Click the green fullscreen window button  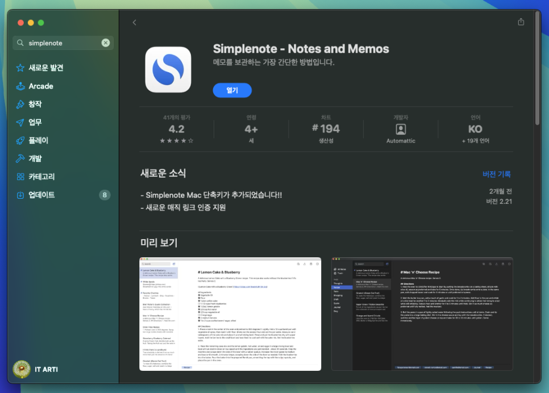coord(41,23)
